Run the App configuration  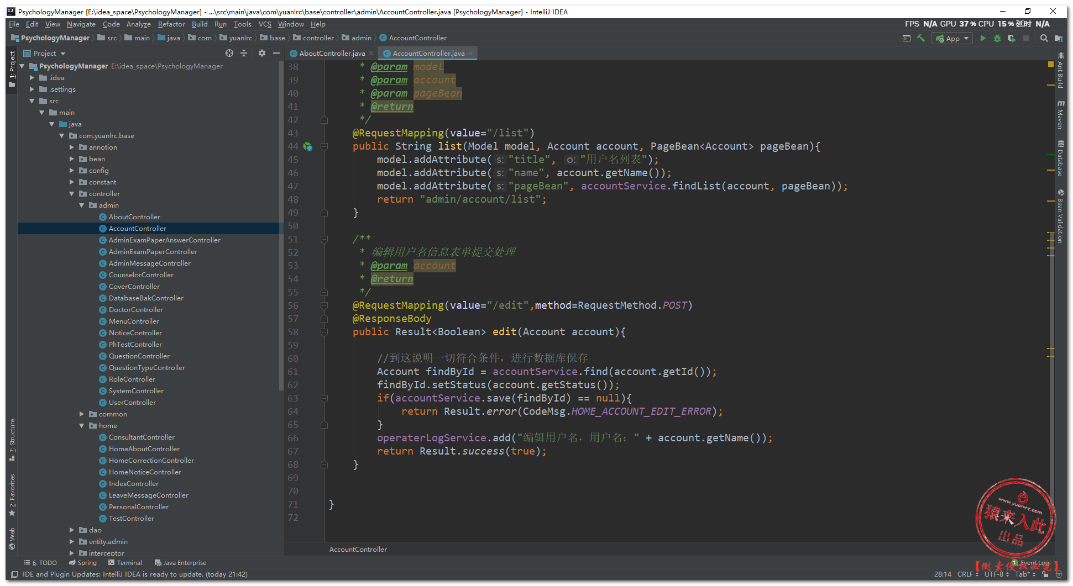(983, 38)
